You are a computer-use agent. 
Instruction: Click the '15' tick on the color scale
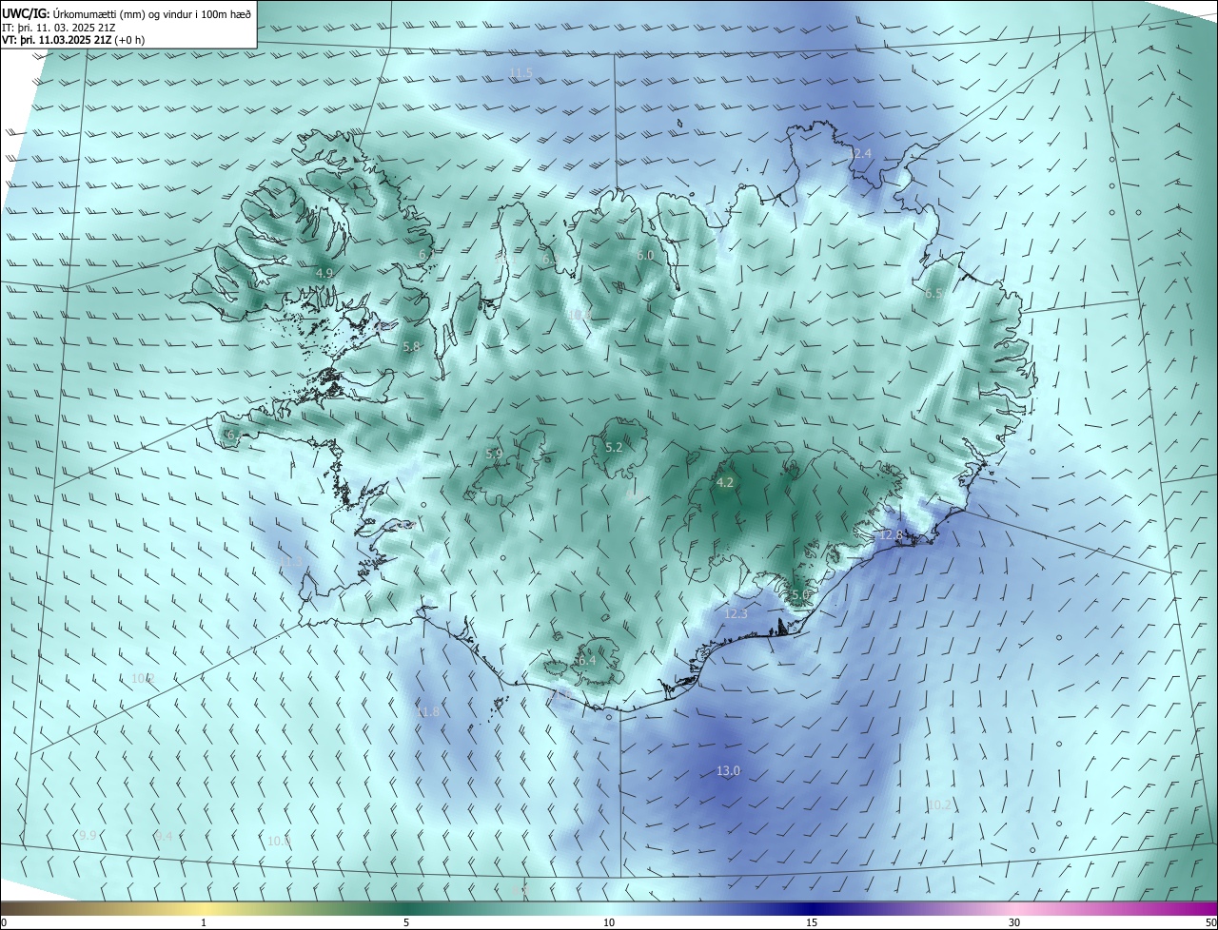tap(812, 922)
